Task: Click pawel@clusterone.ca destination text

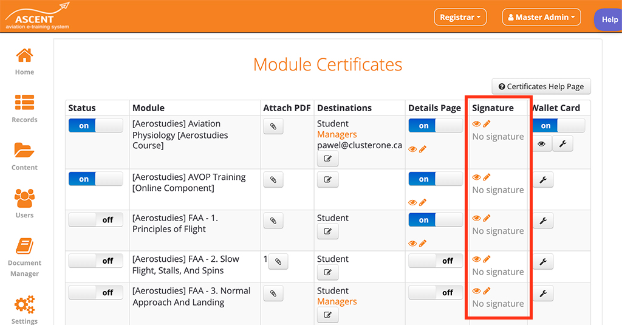Action: point(360,145)
